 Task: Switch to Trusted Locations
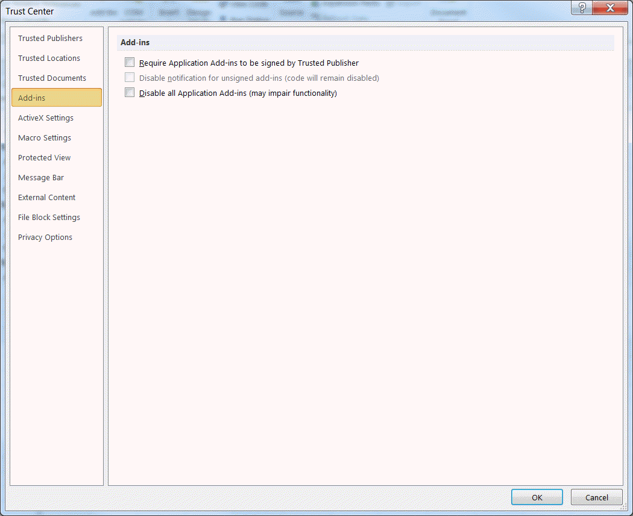pos(49,58)
